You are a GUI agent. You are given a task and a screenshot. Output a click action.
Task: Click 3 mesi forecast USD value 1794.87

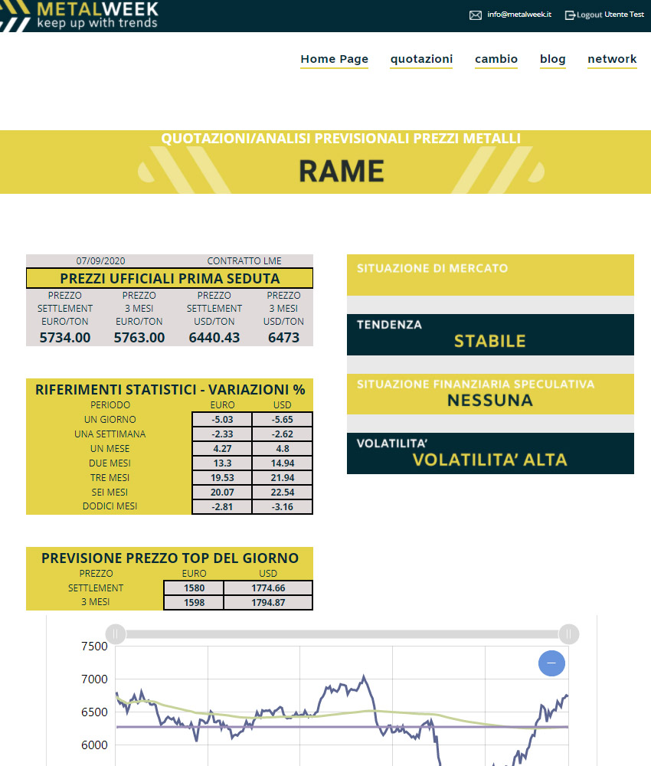coord(268,603)
